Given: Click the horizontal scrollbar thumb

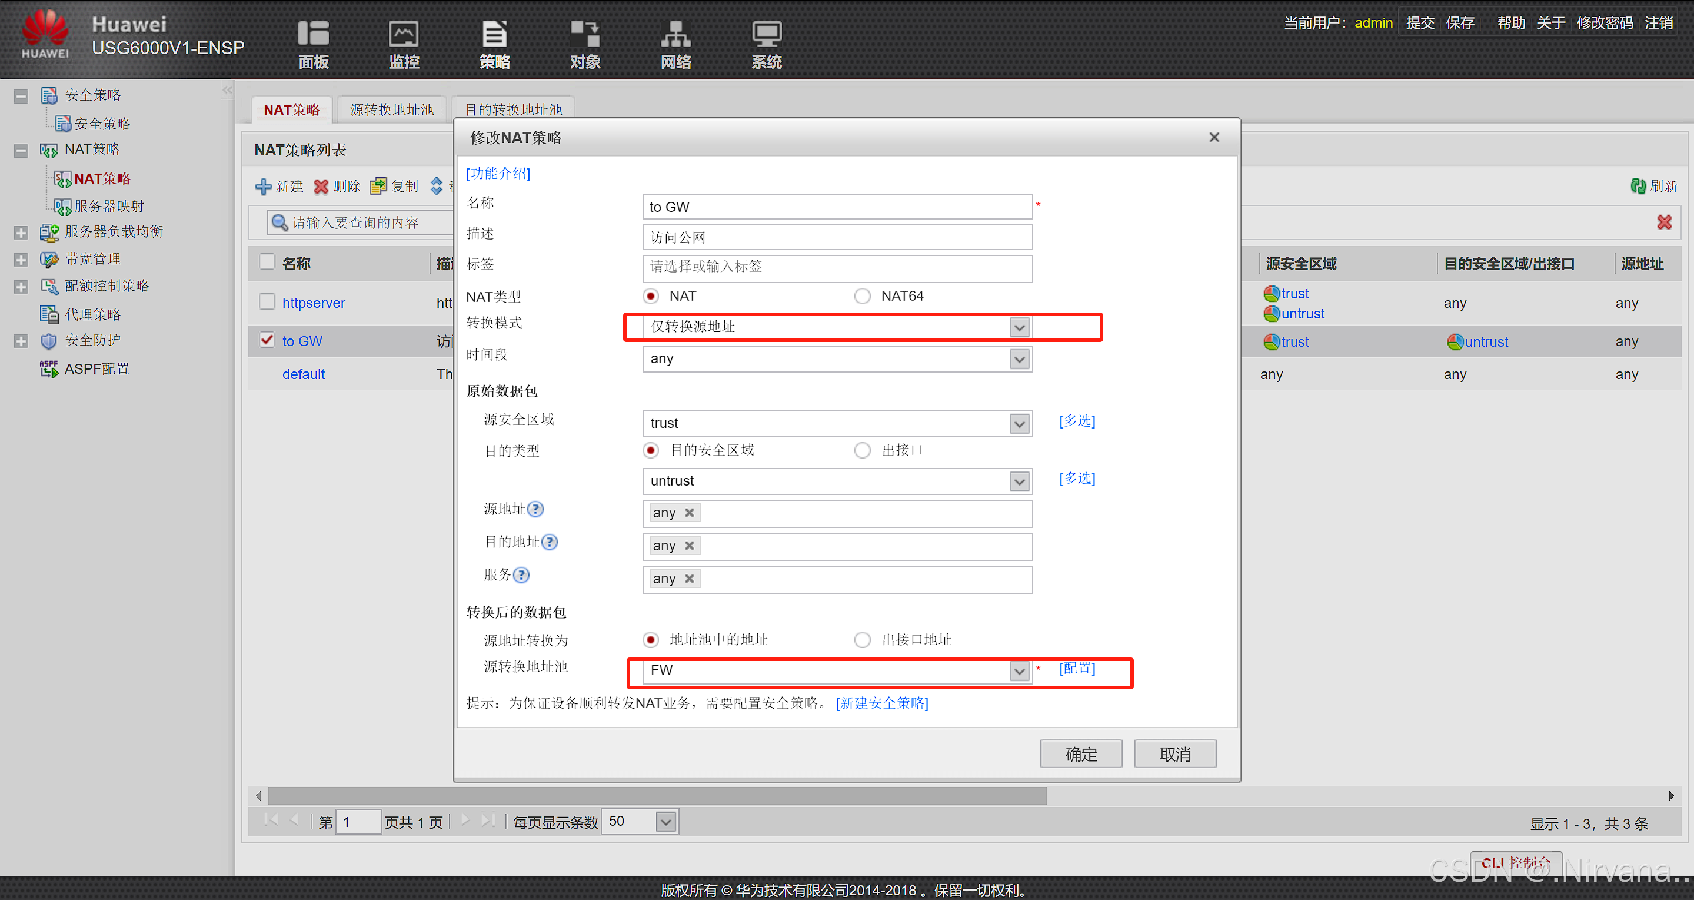Looking at the screenshot, I should (x=657, y=796).
